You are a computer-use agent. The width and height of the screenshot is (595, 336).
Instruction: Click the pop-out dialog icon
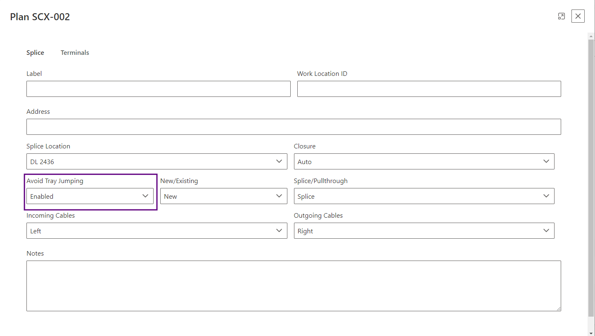[561, 16]
